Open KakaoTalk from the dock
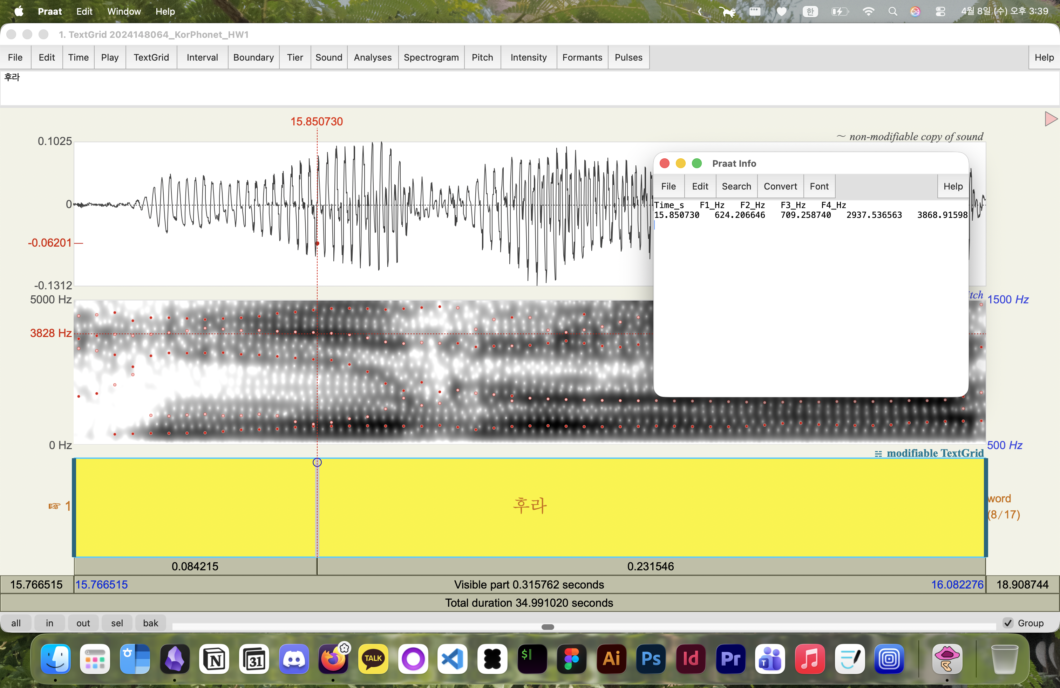The width and height of the screenshot is (1060, 688). coord(373,659)
